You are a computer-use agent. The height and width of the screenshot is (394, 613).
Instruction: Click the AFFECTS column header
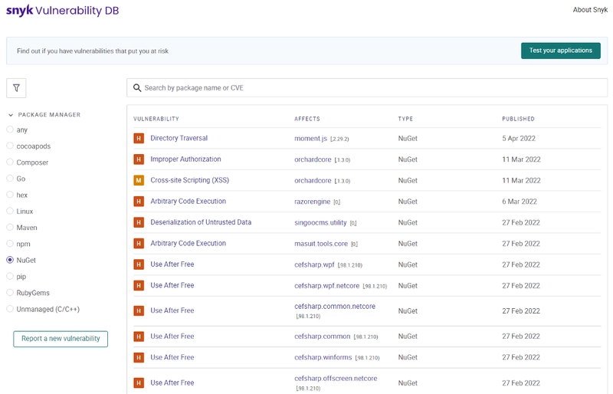[307, 119]
